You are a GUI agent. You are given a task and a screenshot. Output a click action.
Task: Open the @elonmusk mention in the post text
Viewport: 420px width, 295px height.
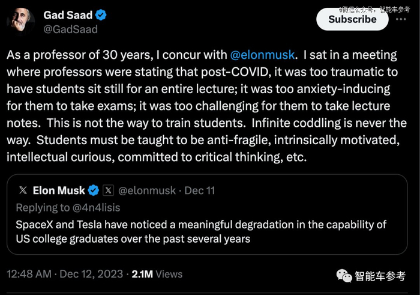coord(263,55)
